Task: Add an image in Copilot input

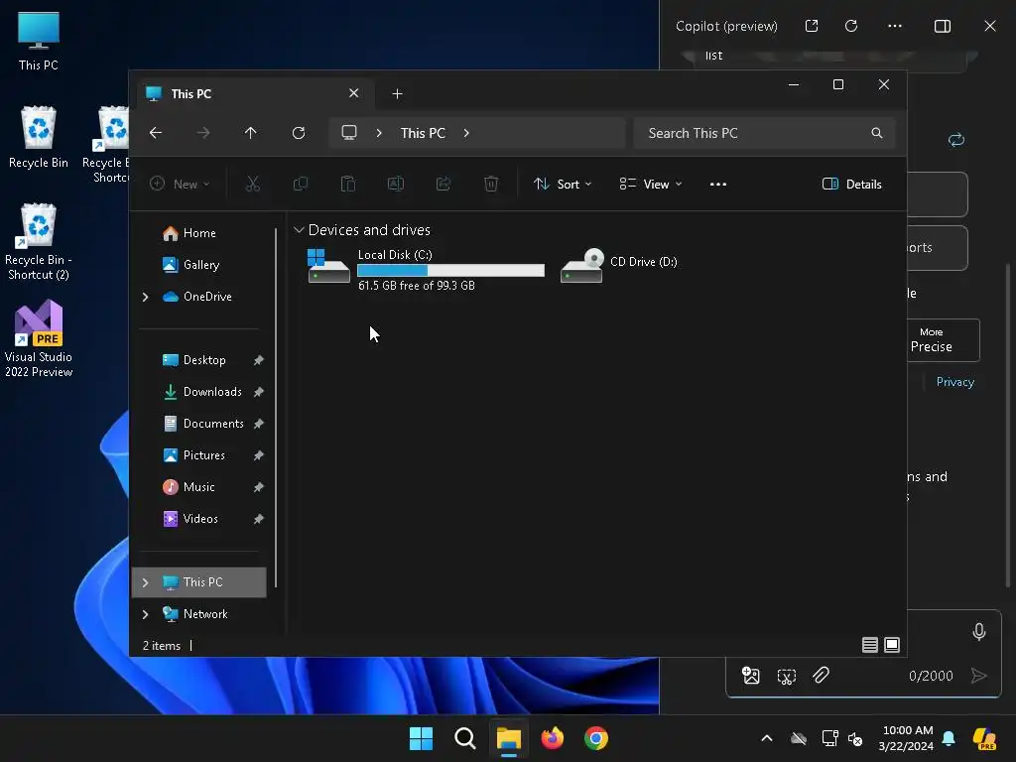Action: coord(750,676)
